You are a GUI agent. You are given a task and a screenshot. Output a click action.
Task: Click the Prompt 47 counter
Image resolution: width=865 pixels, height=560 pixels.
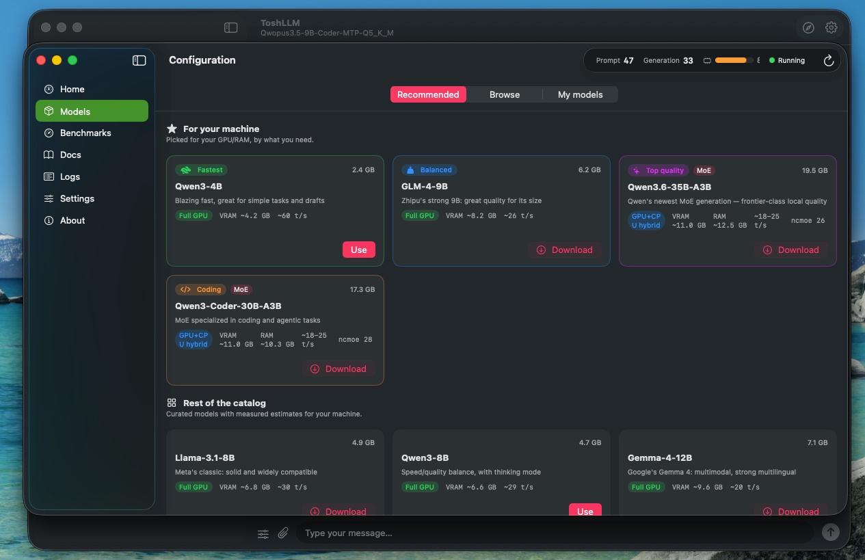(x=615, y=60)
